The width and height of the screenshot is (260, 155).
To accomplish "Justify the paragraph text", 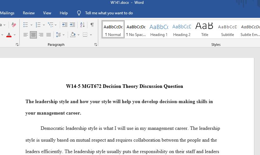I will click(x=49, y=35).
